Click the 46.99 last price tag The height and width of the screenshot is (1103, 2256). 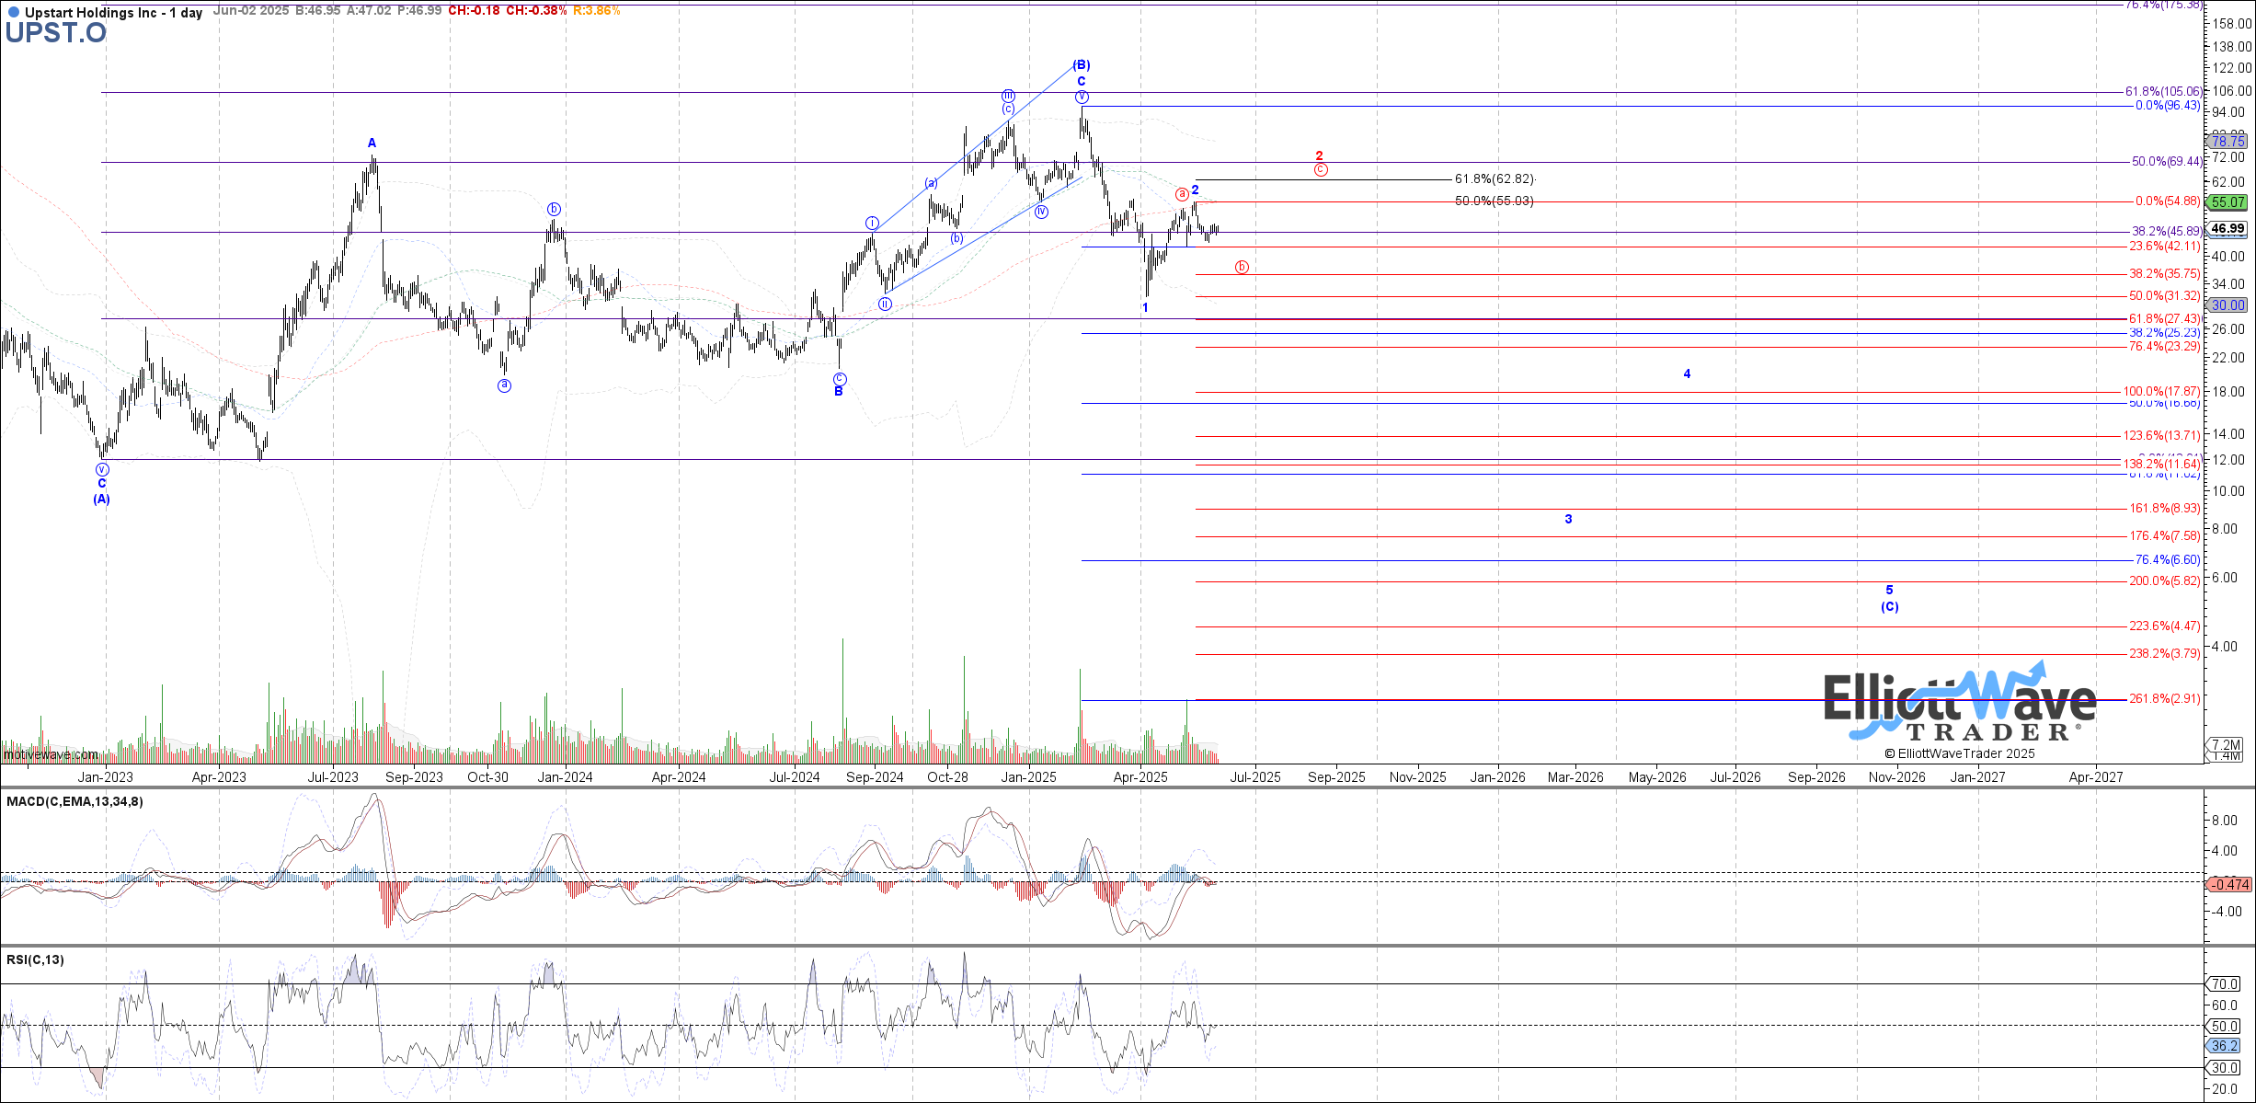coord(2228,229)
